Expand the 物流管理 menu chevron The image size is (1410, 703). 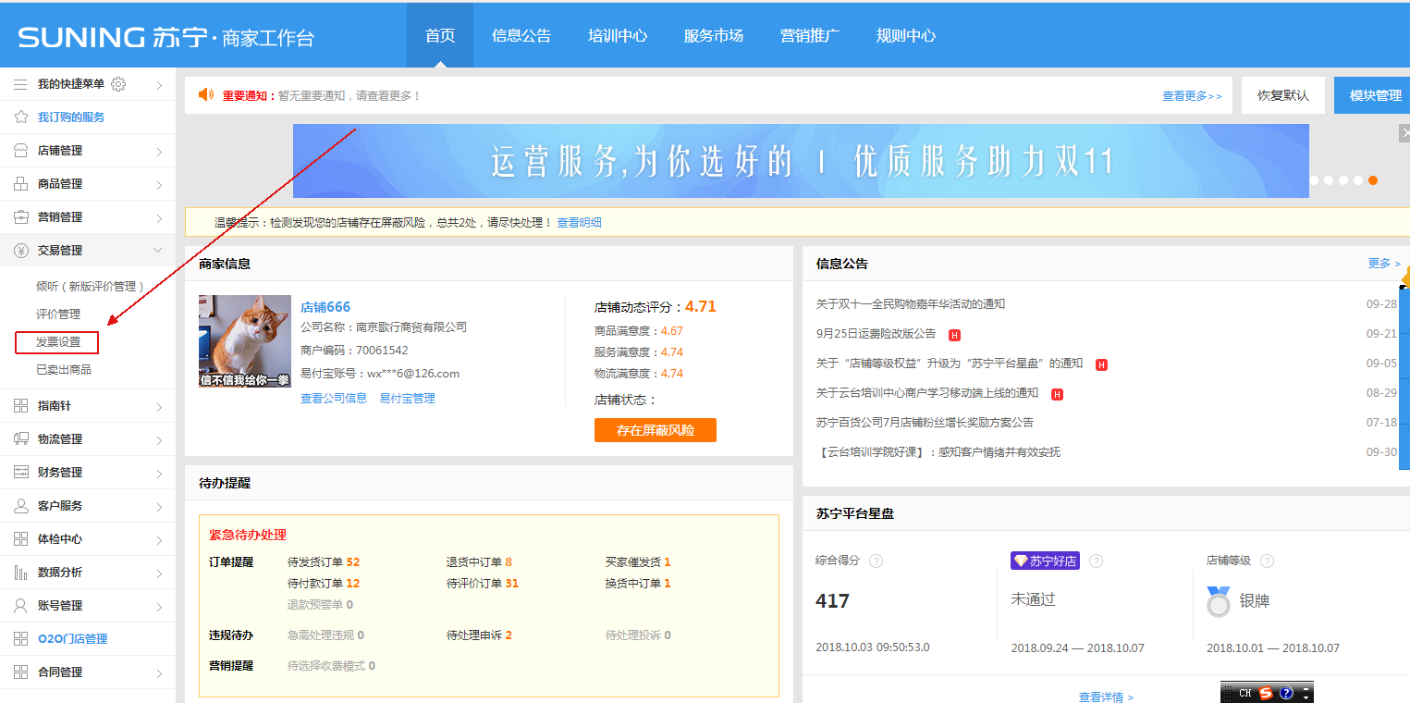click(x=159, y=440)
